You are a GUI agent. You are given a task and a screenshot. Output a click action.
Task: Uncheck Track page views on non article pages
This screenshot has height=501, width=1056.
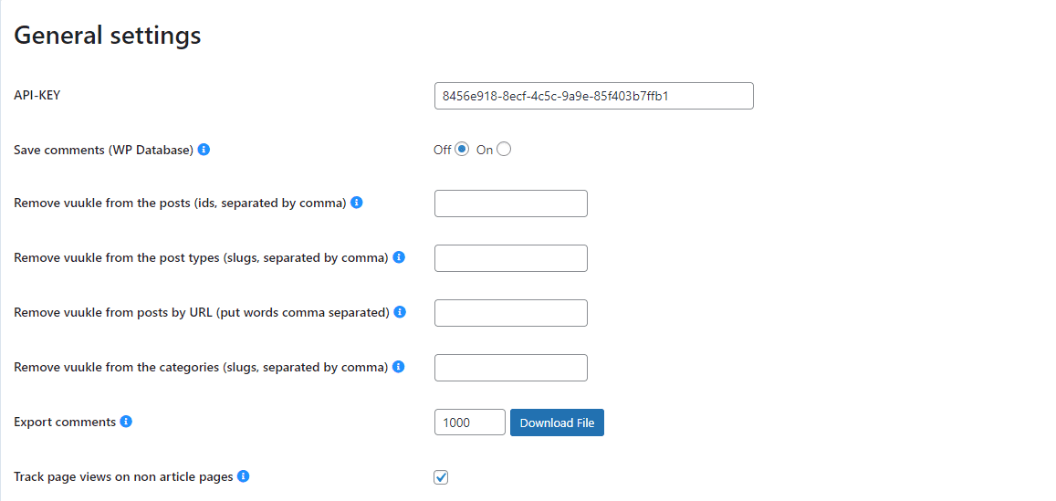(x=441, y=477)
